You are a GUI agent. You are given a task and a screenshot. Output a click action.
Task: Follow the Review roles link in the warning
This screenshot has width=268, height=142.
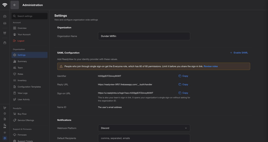(210, 66)
